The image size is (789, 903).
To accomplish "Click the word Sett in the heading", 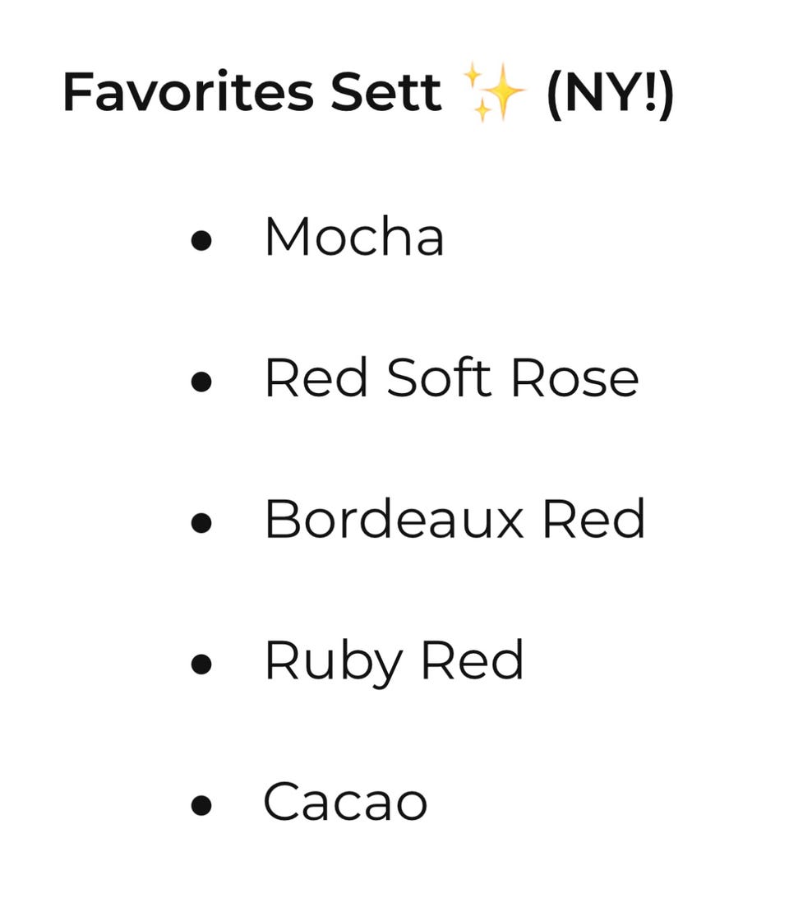I will click(x=385, y=93).
